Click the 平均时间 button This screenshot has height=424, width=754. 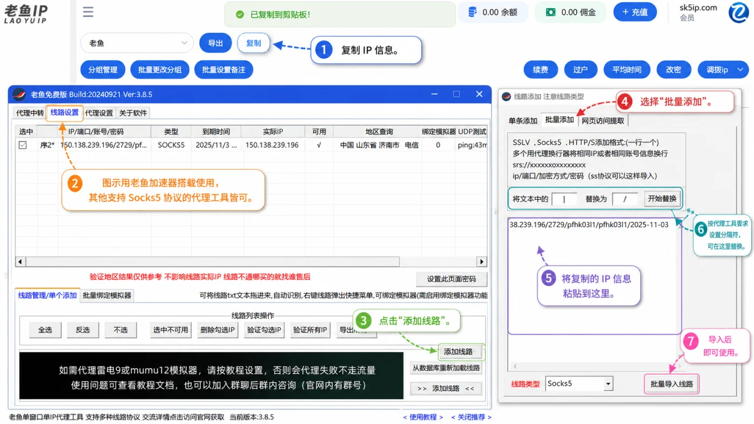coord(627,69)
